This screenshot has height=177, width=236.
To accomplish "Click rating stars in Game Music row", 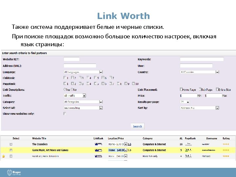I will point(226,150).
